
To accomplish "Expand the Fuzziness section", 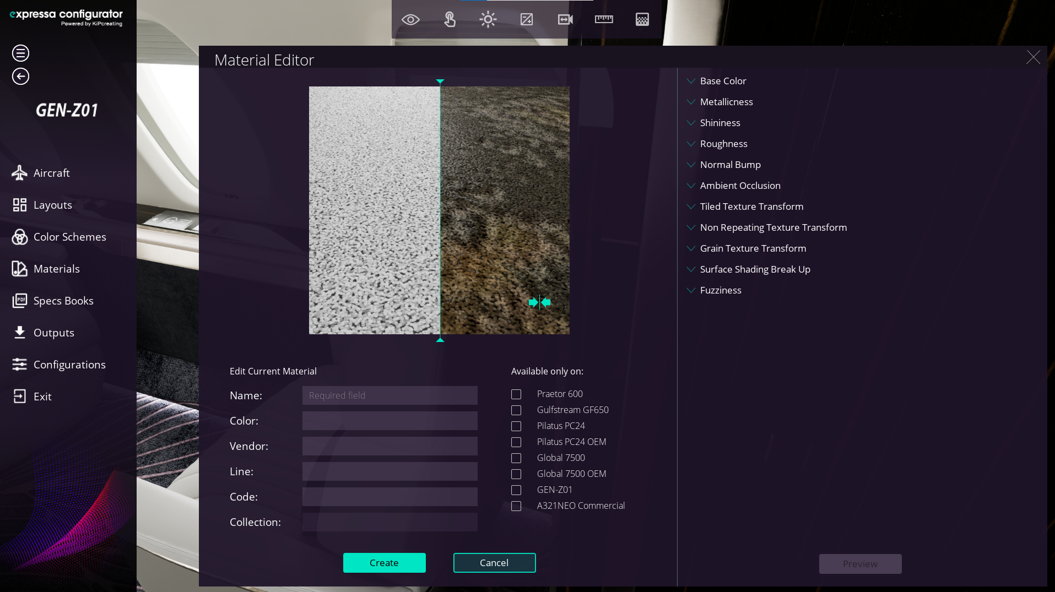I will [x=720, y=290].
